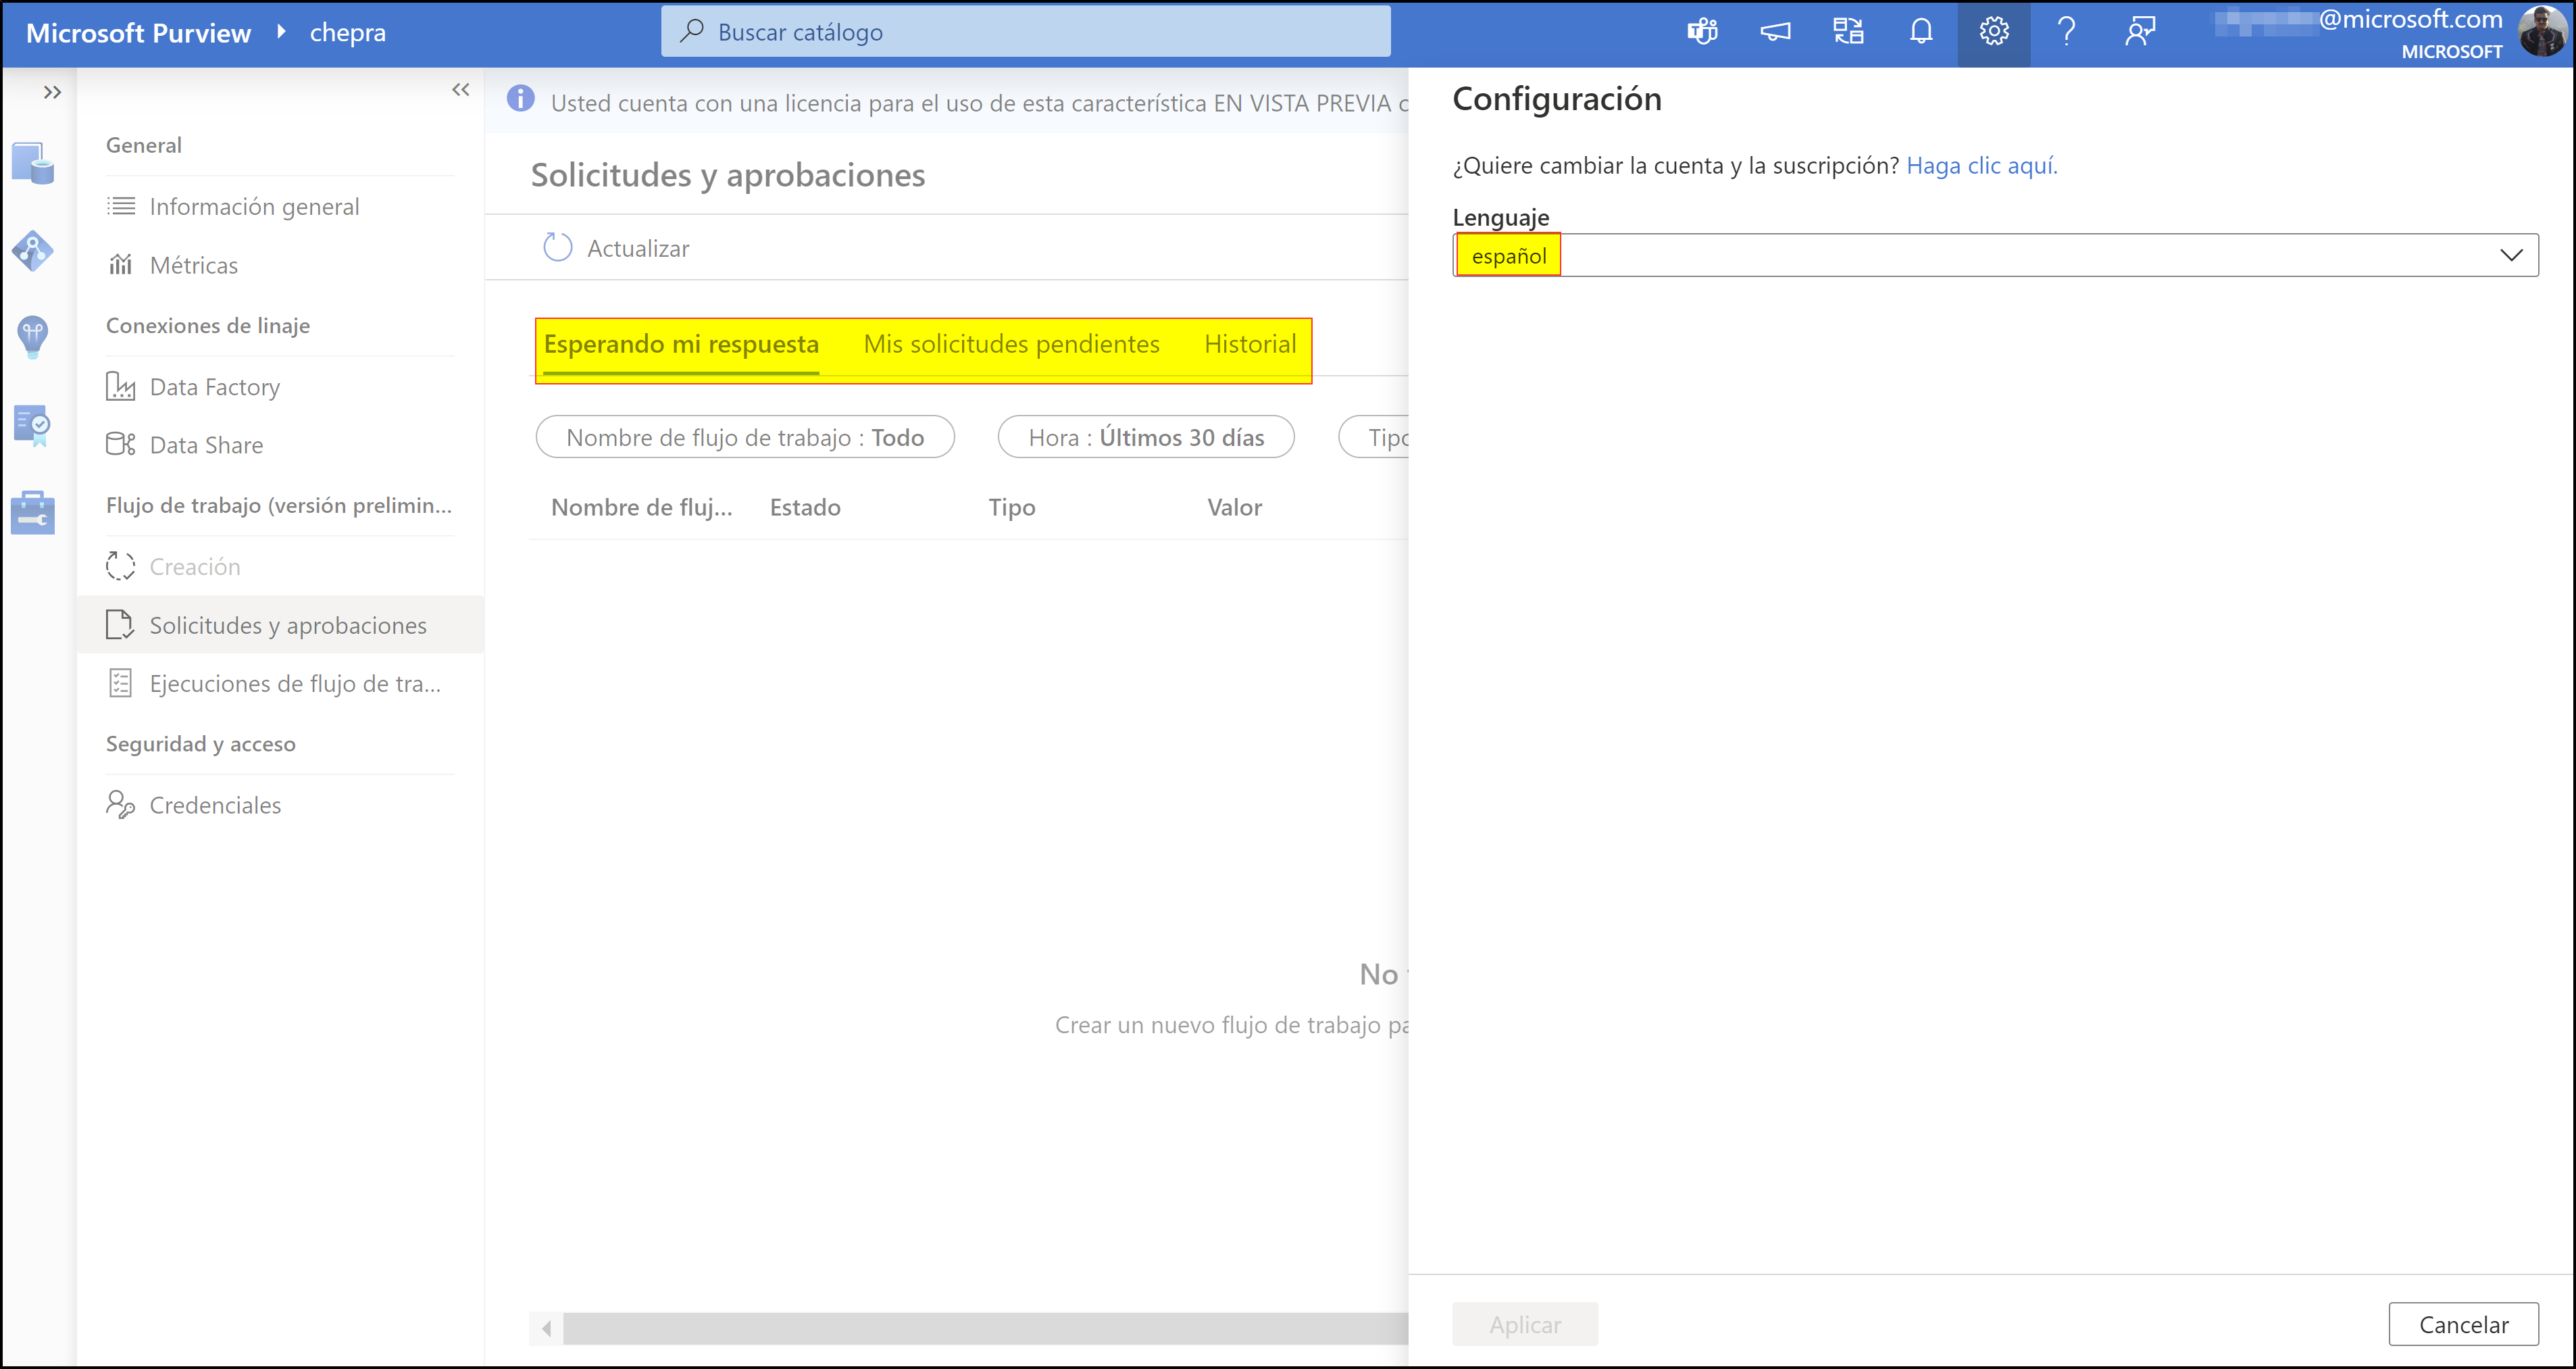This screenshot has height=1369, width=2576.
Task: Open the Data Map diamond icon in the left rail
Action: pos(33,251)
